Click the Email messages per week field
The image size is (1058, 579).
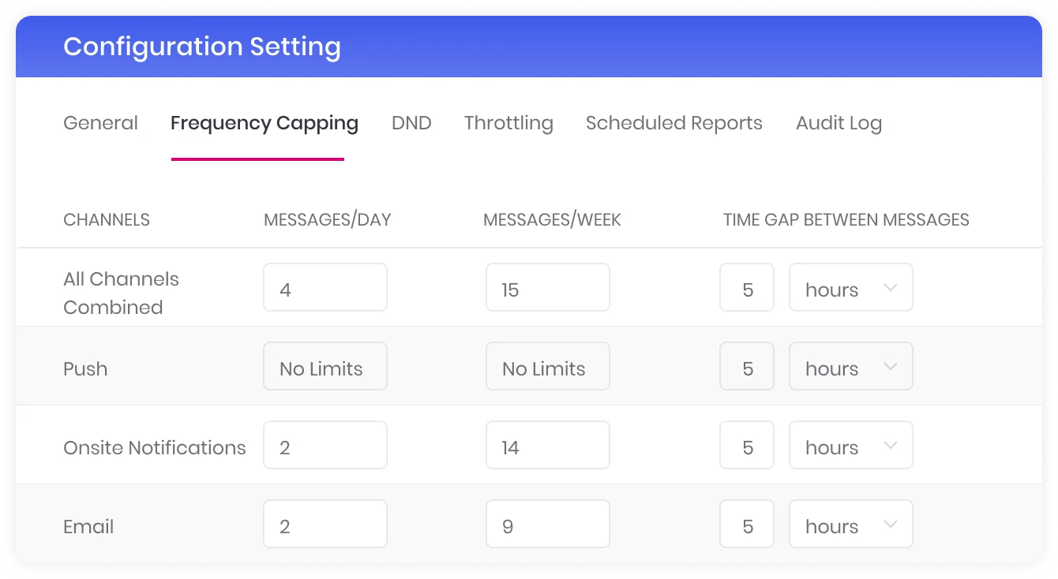[x=547, y=525]
